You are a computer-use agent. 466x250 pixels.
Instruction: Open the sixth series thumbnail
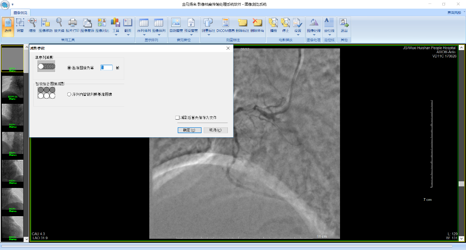(13, 200)
